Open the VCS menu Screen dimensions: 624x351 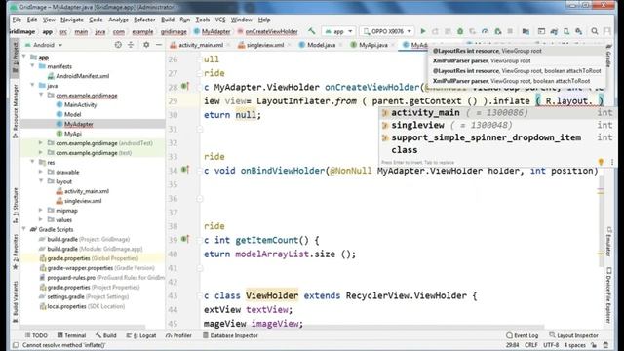[x=220, y=19]
